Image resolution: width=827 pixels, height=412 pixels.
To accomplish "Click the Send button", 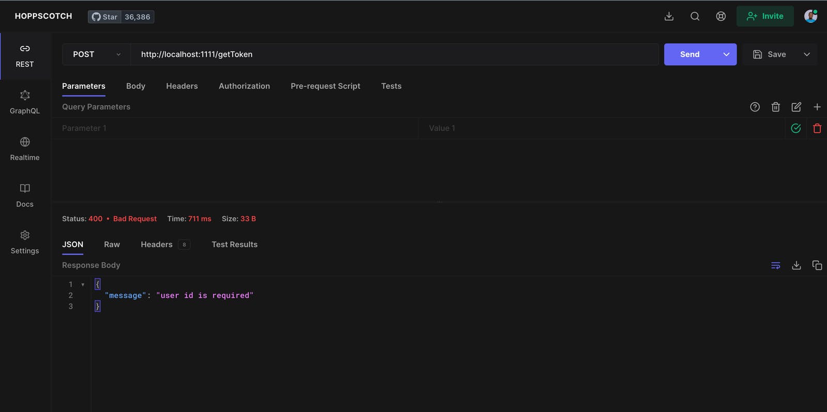I will [x=690, y=54].
